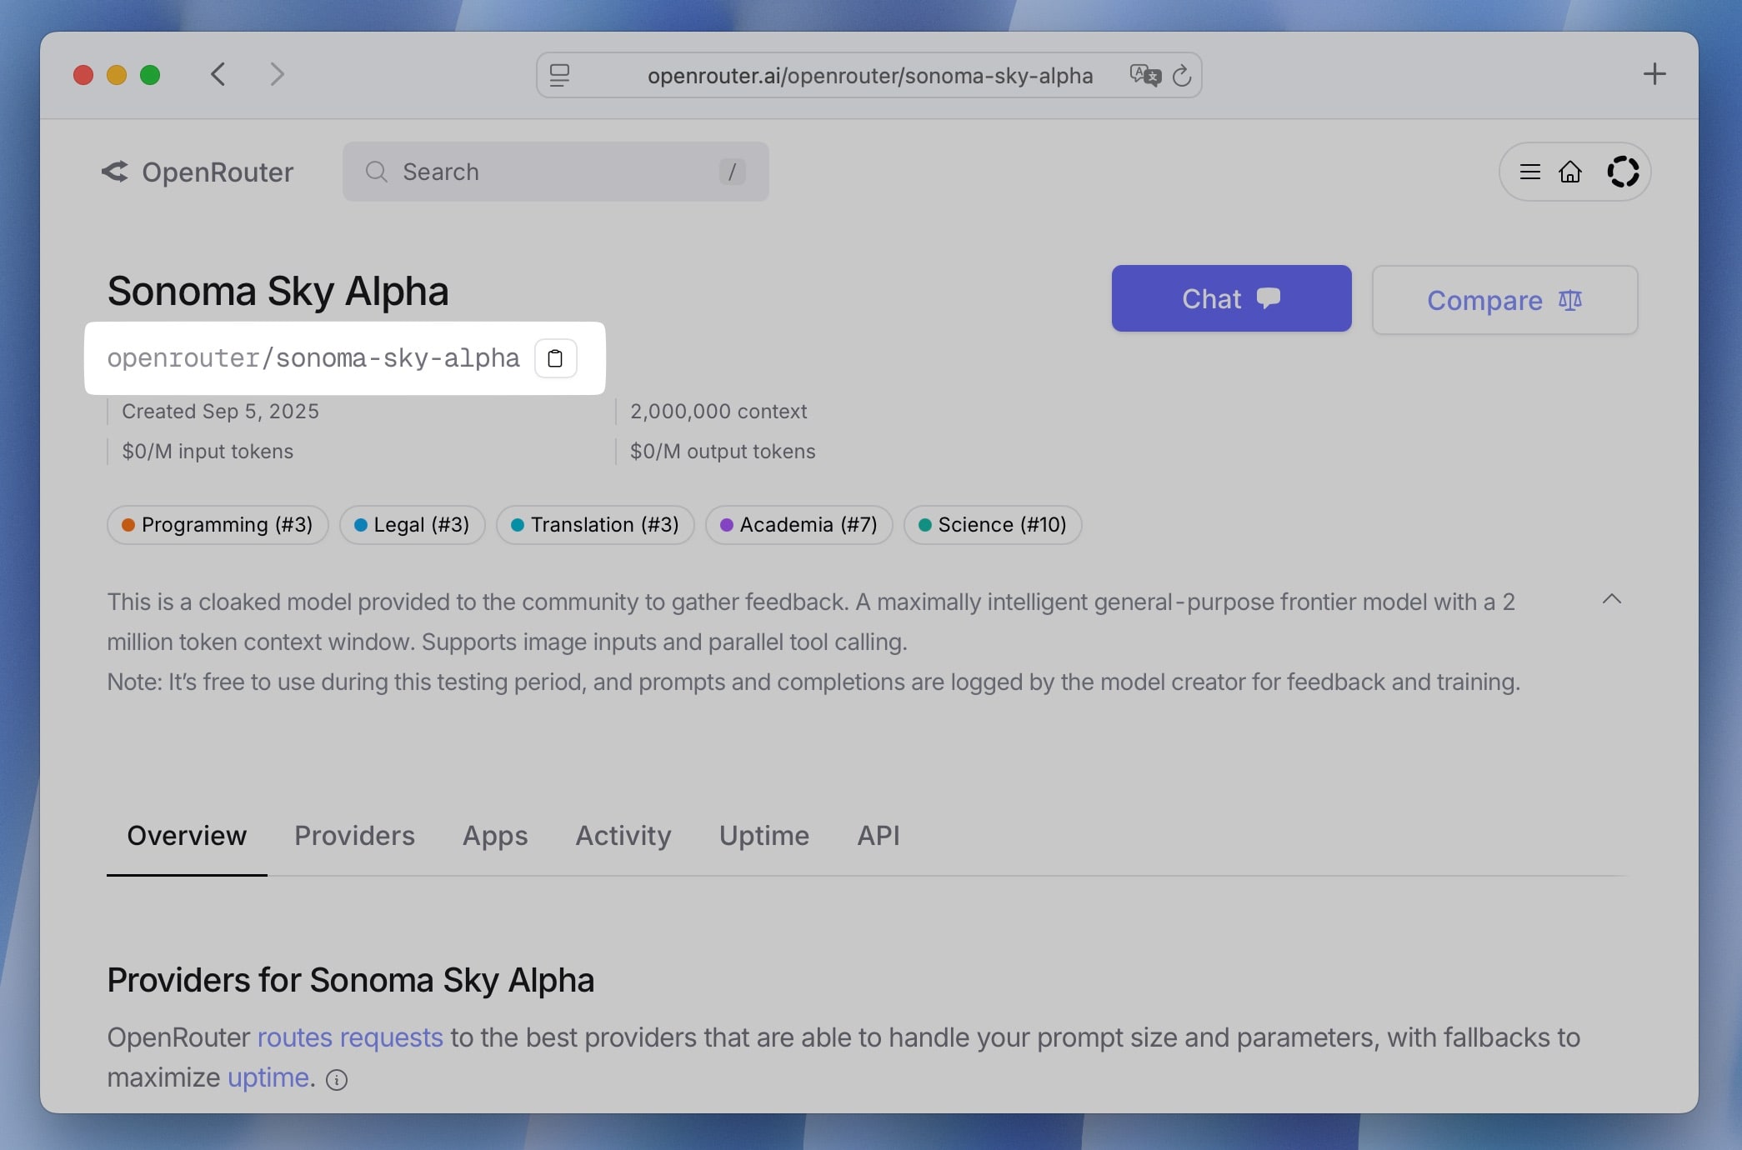The image size is (1742, 1150).
Task: Open a new tab with plus icon
Action: [1654, 74]
